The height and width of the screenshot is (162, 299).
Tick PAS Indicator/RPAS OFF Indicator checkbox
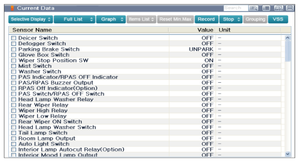coord(14,77)
